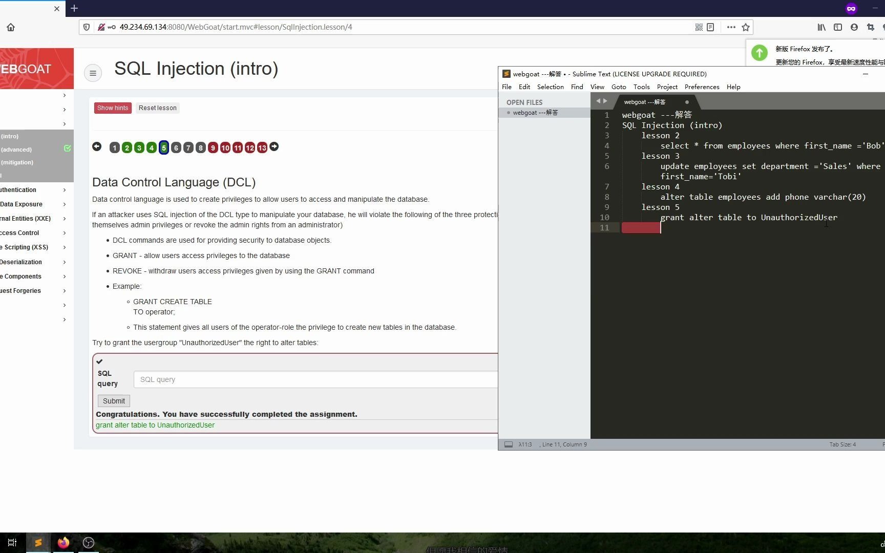This screenshot has height=553, width=885.
Task: Click the Firefox update green arrow icon
Action: (x=760, y=52)
